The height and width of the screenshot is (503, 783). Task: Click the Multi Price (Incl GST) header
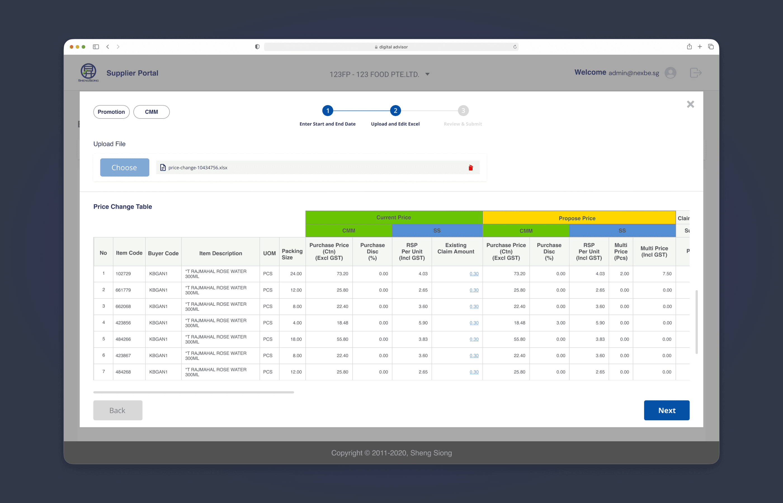coord(654,251)
